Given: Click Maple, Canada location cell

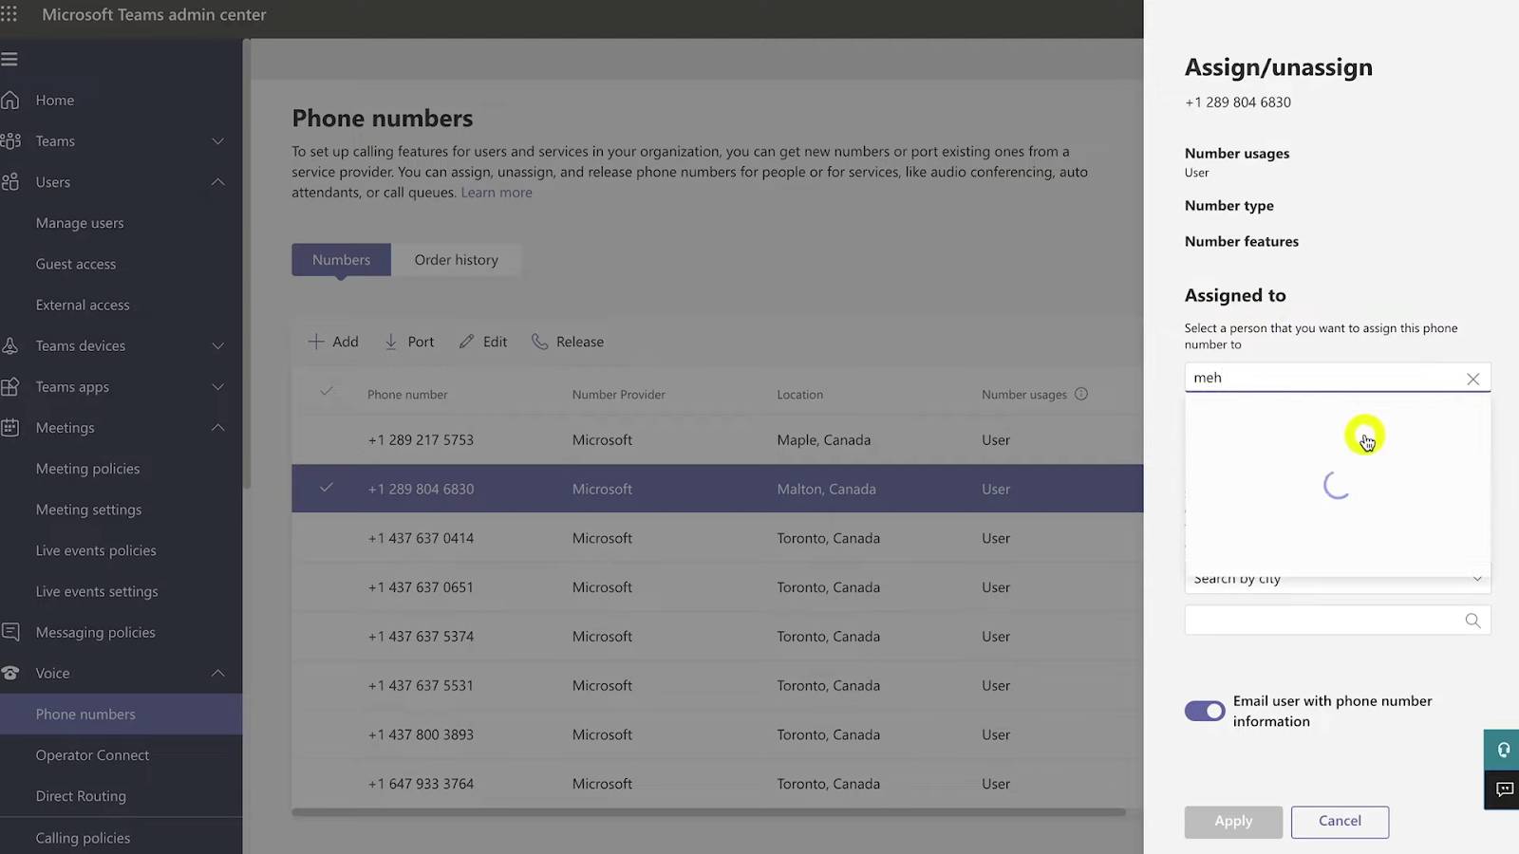Looking at the screenshot, I should pos(823,440).
